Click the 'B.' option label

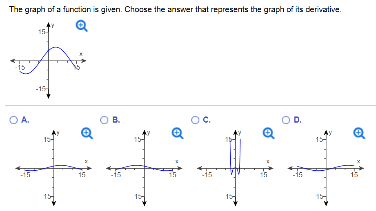pyautogui.click(x=116, y=120)
